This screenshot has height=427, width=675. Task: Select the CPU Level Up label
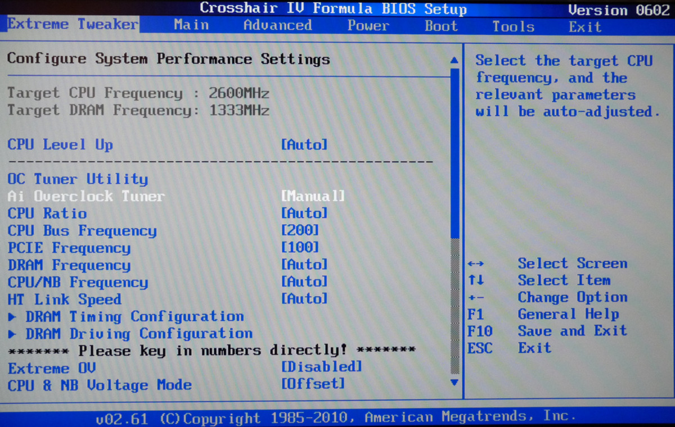(60, 145)
